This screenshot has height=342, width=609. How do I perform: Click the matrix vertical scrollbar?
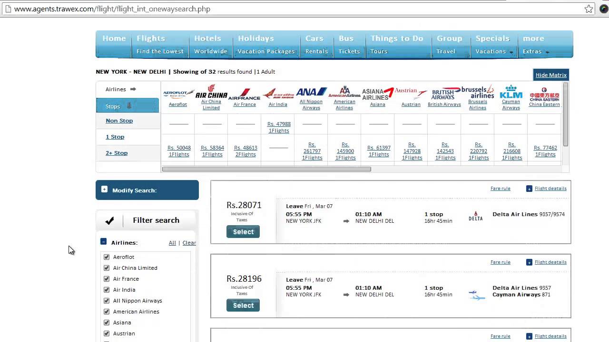point(566,114)
